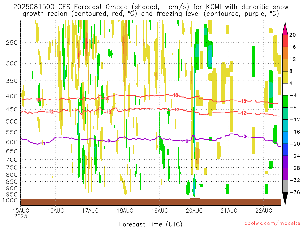The image size is (303, 227).
Task: Click the color bar value label 16
Action: [x=293, y=47]
